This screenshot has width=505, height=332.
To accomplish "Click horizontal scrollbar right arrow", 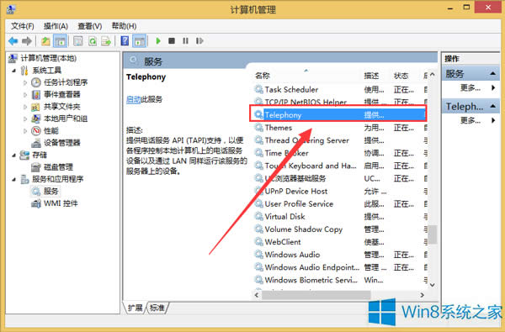I will point(423,295).
